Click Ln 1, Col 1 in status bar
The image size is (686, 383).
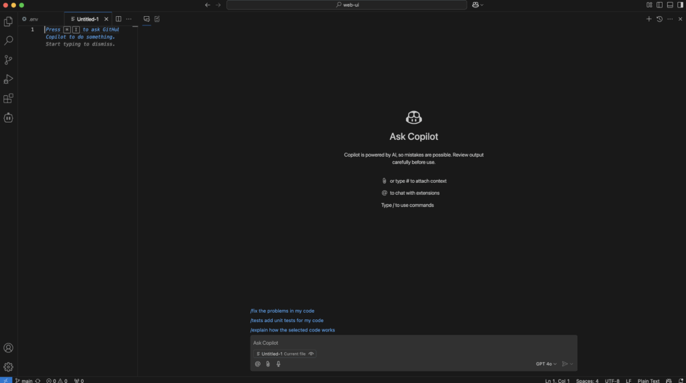557,380
